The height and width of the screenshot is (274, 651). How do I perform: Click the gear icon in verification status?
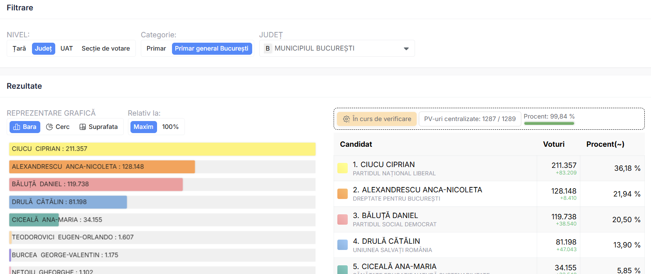point(346,119)
